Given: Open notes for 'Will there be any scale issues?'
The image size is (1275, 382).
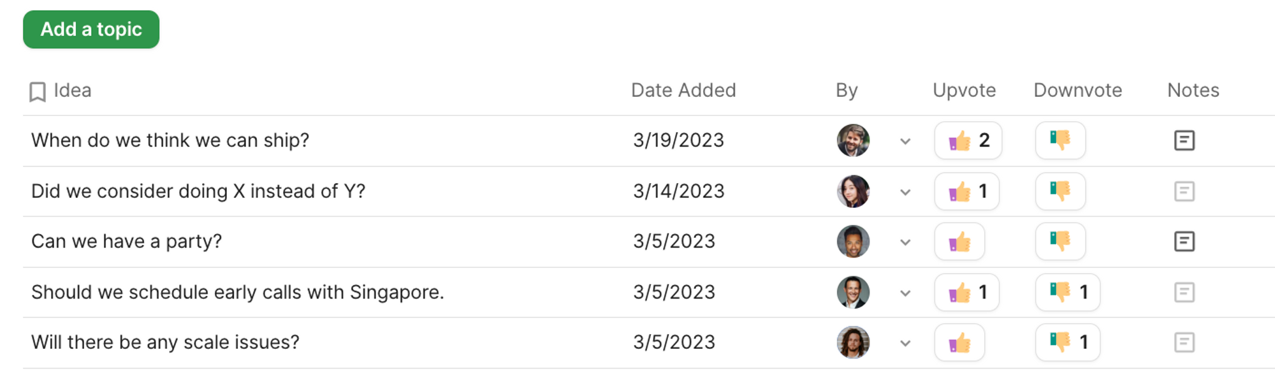Looking at the screenshot, I should click(1184, 342).
